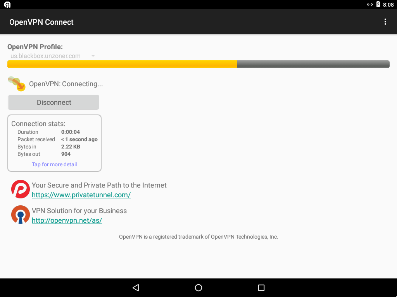Image resolution: width=397 pixels, height=297 pixels.
Task: Tap the notification icon in top-left corner
Action: (7, 5)
